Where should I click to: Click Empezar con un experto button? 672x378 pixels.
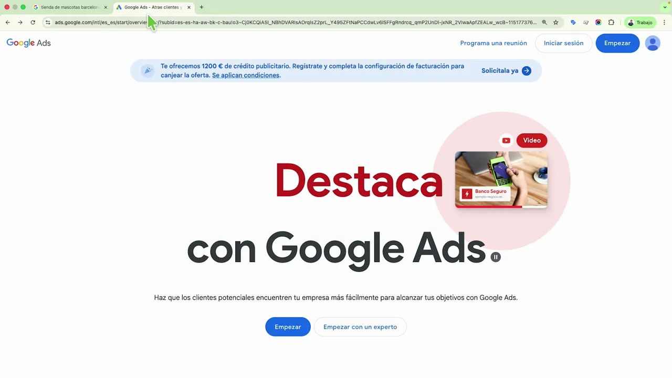pyautogui.click(x=360, y=327)
